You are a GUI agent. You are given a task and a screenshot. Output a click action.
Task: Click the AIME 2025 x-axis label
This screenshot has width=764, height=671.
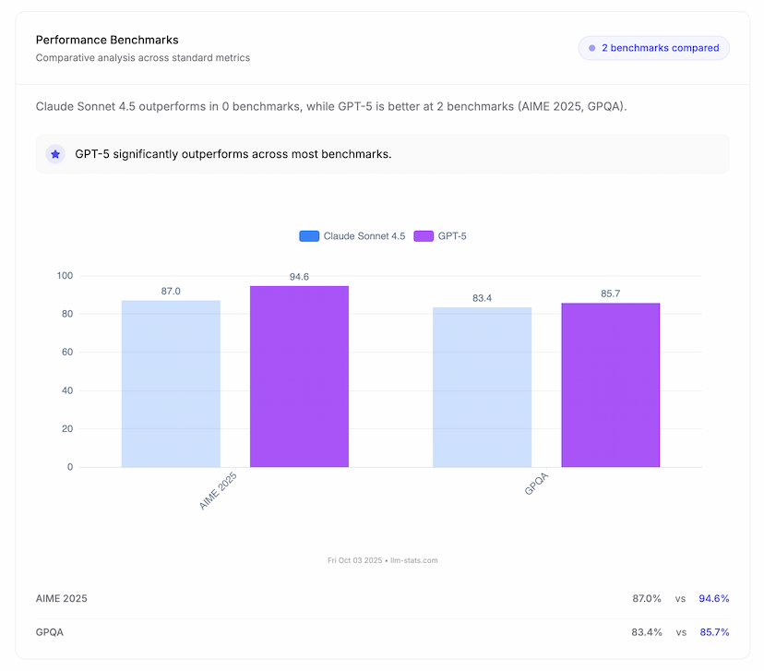coord(220,488)
